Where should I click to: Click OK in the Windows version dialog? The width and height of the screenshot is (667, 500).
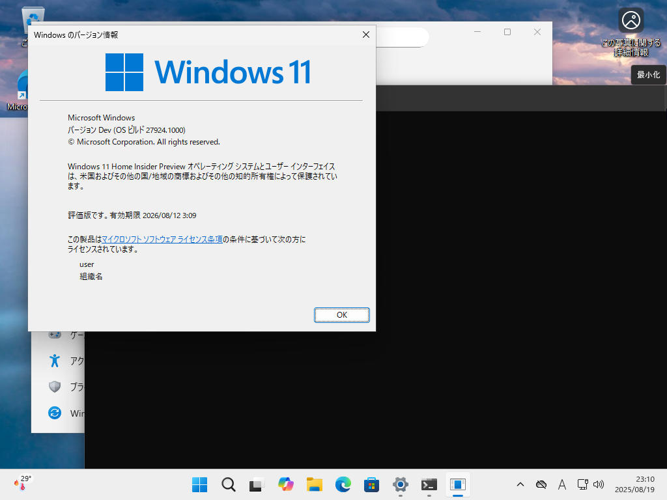[x=341, y=314]
